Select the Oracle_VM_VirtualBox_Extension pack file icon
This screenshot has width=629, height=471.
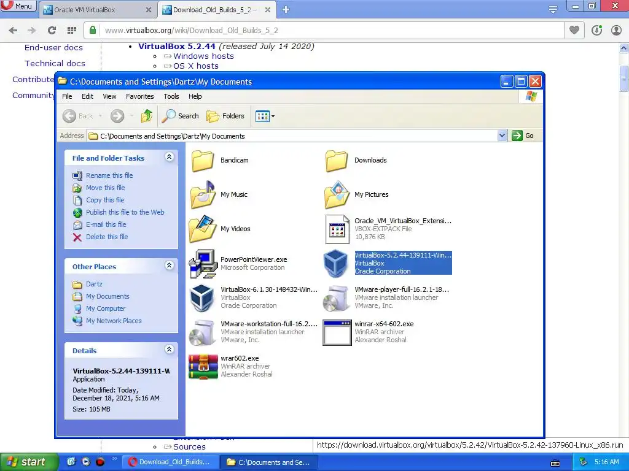pyautogui.click(x=337, y=229)
